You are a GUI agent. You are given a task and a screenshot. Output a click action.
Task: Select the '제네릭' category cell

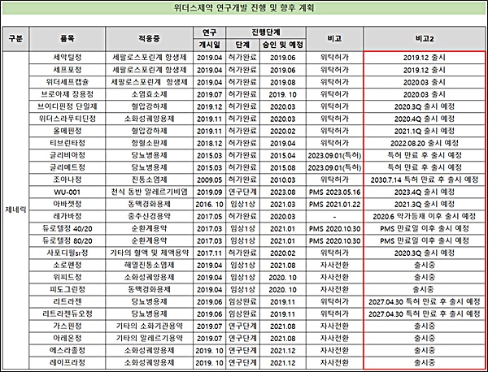pos(15,210)
